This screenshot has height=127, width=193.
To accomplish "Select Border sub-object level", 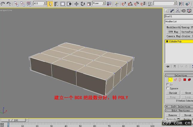I will click(180, 80).
